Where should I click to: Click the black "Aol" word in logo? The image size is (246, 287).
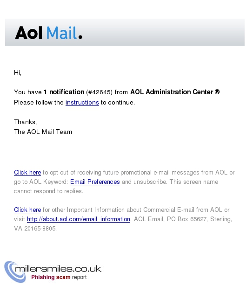click(29, 33)
